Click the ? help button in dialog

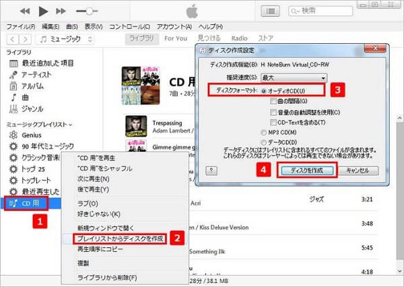tap(211, 170)
